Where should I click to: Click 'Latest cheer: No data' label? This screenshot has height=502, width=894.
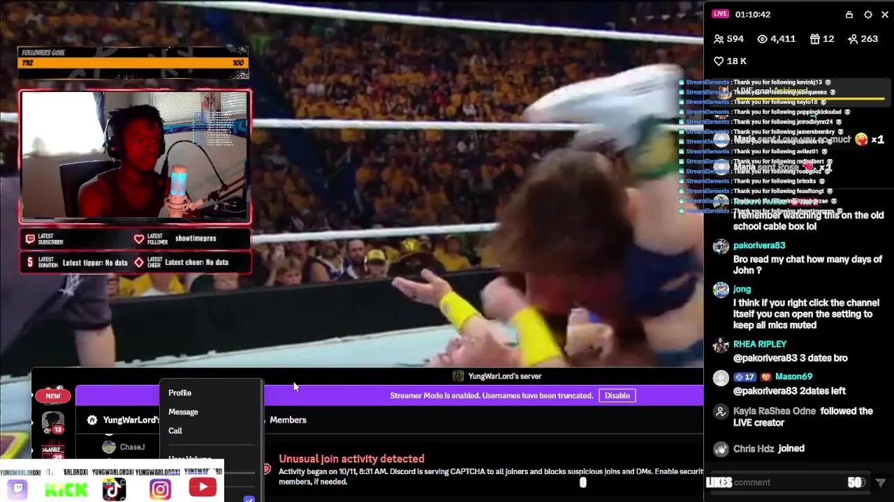click(x=196, y=263)
